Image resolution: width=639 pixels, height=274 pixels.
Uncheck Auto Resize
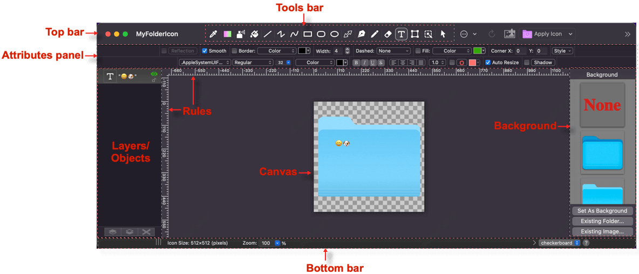(488, 63)
